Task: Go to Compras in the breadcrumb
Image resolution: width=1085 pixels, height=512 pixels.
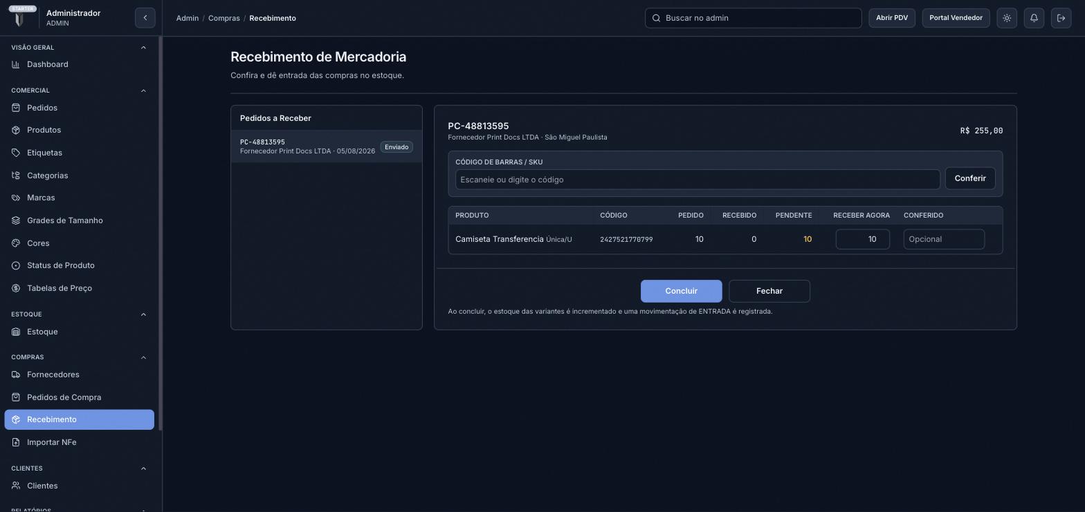Action: [x=224, y=18]
